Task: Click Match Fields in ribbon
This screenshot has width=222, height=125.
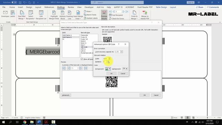Action: [90, 15]
